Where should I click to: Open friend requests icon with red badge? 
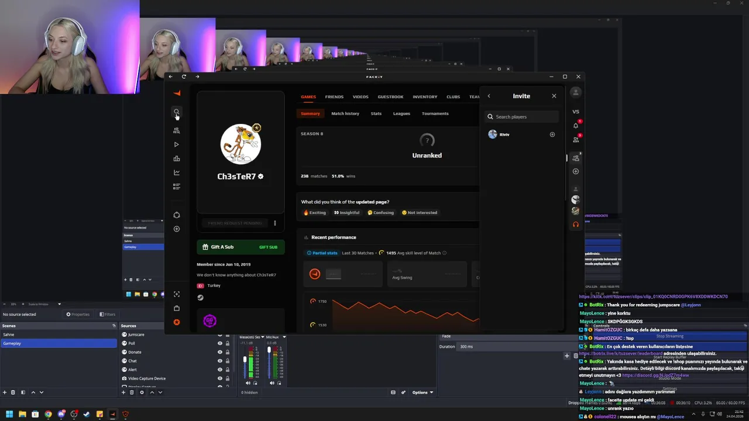[x=576, y=139]
